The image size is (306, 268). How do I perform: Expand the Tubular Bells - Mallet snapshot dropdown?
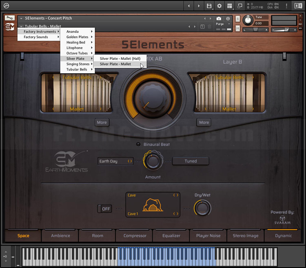click(x=21, y=26)
